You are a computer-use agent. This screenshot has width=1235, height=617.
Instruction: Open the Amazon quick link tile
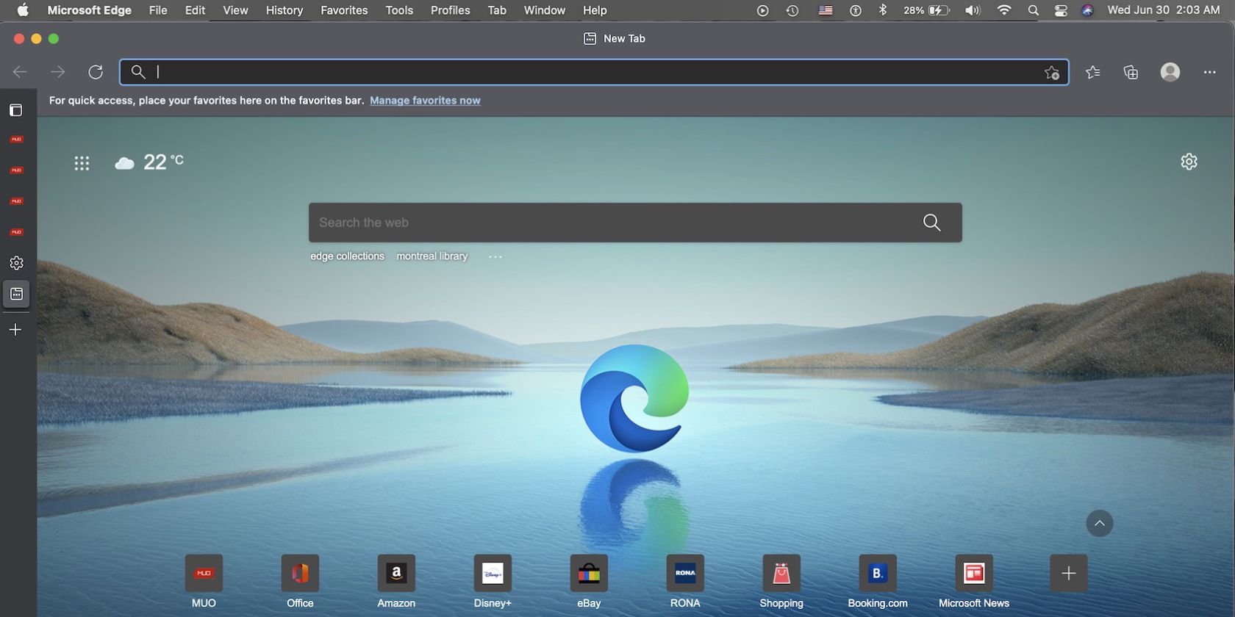pyautogui.click(x=396, y=574)
